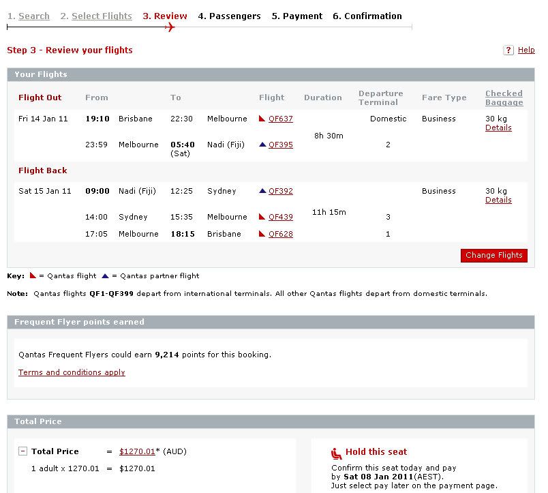Click the Frequent Flyer points earned header
The image size is (548, 493).
271,322
